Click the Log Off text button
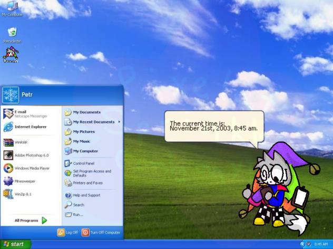The image size is (333, 249). click(x=72, y=233)
